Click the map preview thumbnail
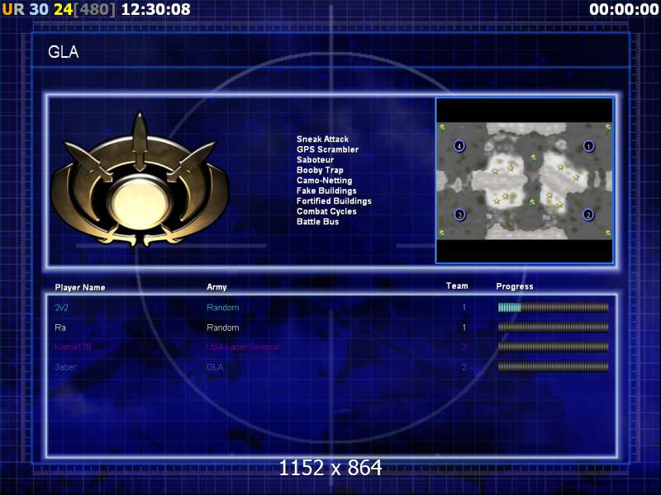Image resolution: width=661 pixels, height=495 pixels. [525, 181]
